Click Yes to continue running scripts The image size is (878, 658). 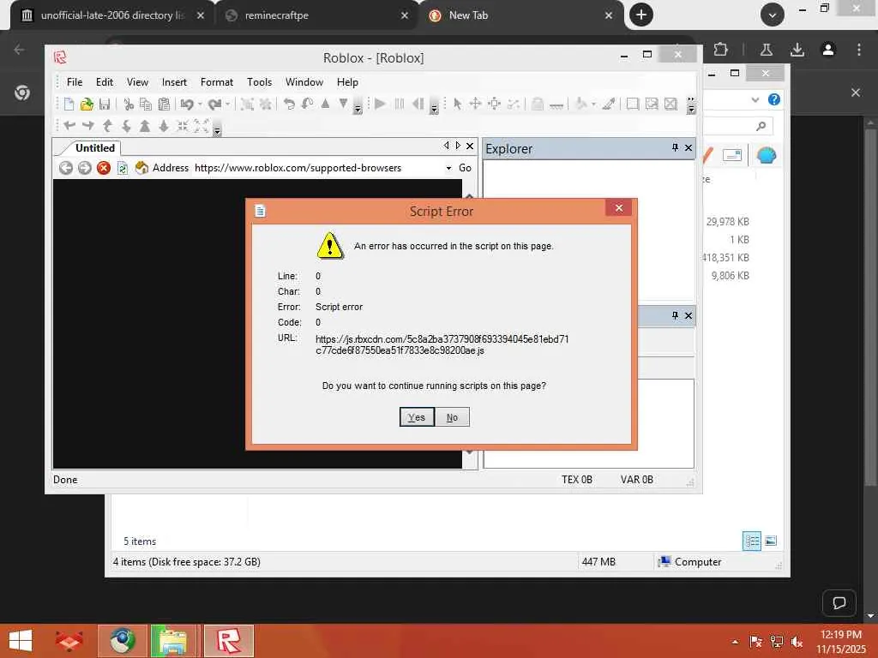tap(417, 417)
